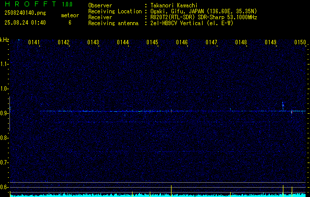310x197 pixels.
Task: Click the 1.1 kHz frequency label
Action: click(3, 64)
